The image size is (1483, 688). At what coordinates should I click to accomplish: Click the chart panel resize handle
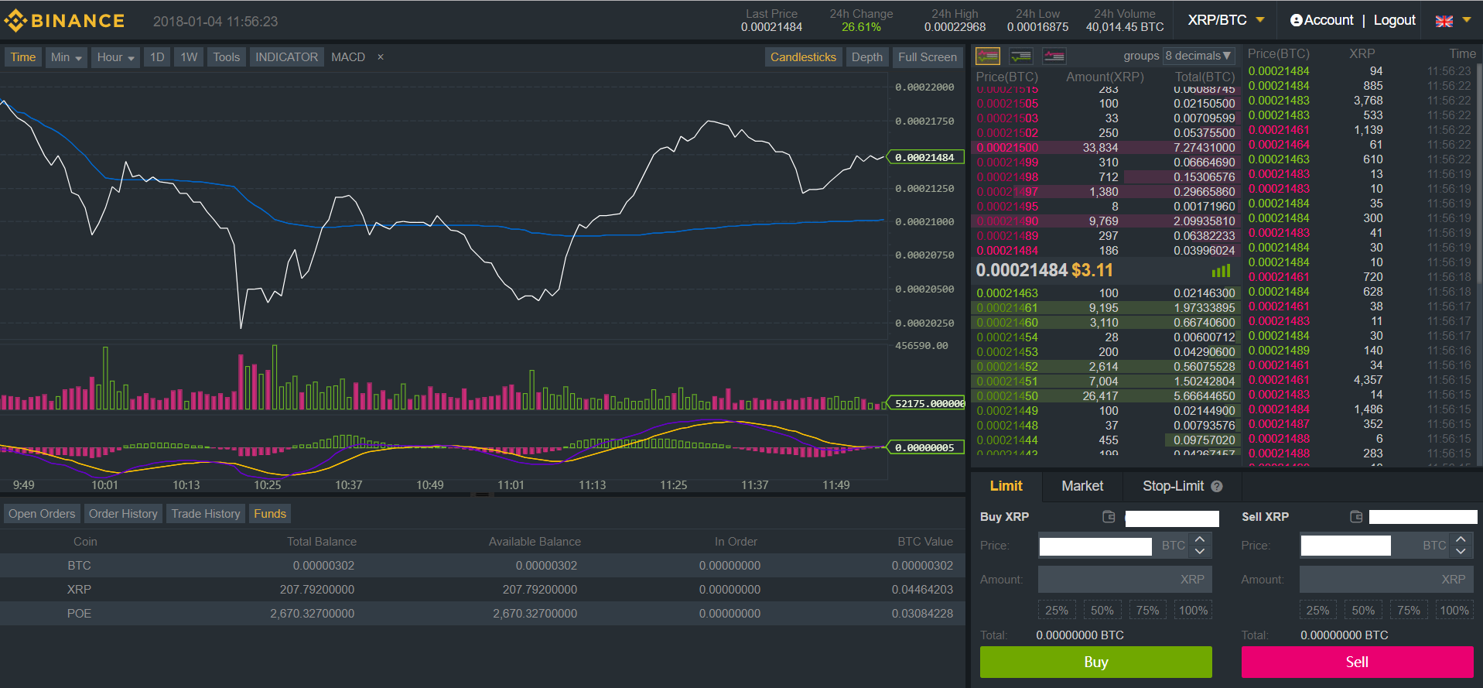pos(482,495)
